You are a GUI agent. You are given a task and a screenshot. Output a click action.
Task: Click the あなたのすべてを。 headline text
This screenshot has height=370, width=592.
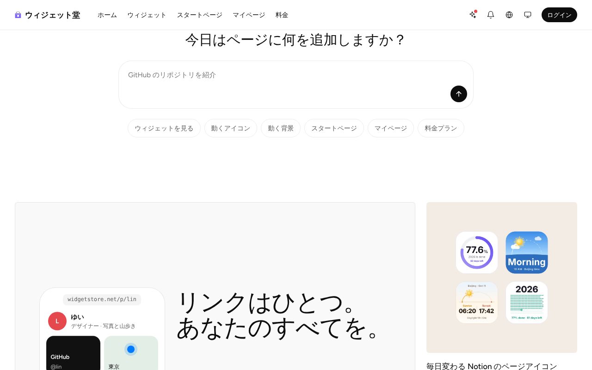(280, 328)
